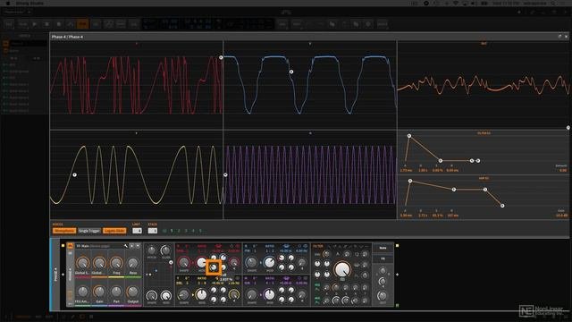This screenshot has height=322, width=572.
Task: Select the amp envelope sustain end node
Action: click(485, 190)
